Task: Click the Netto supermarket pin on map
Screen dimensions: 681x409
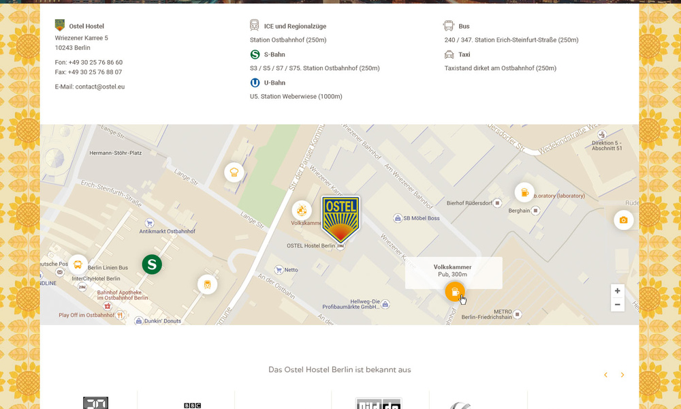Action: click(279, 270)
